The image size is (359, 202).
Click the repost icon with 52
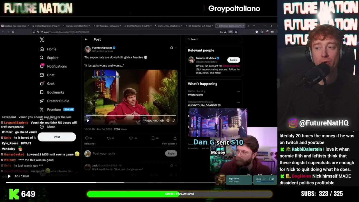(109, 138)
